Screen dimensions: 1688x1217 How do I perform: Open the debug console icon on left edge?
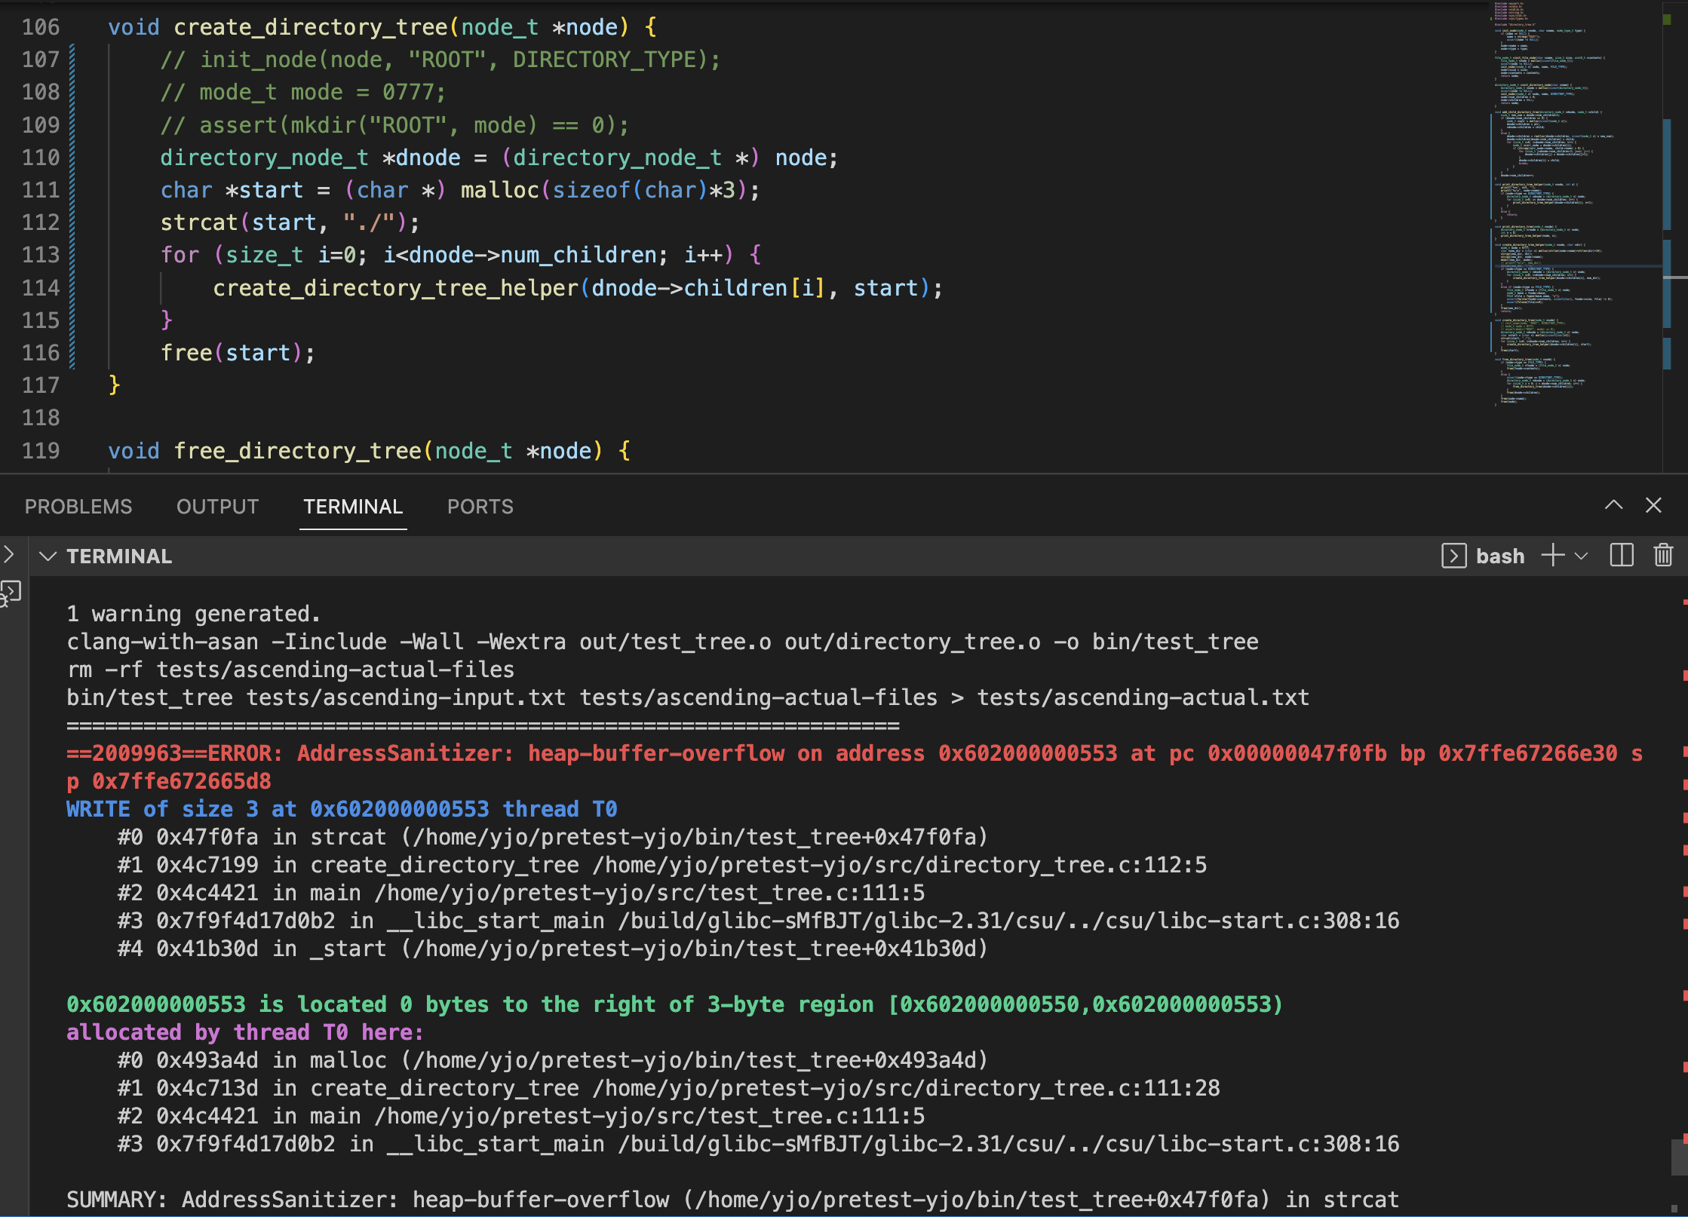[11, 593]
